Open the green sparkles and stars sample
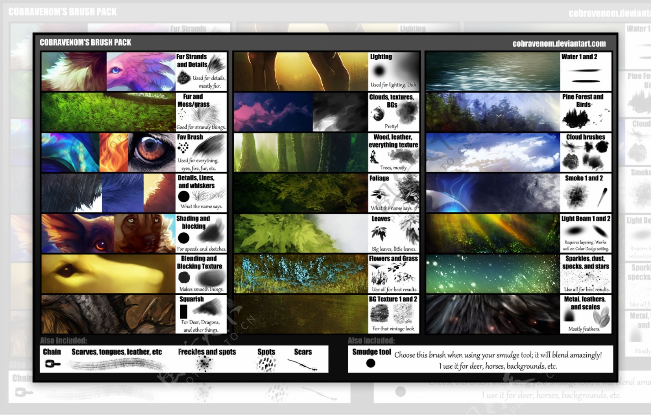651x415 pixels. (493, 274)
